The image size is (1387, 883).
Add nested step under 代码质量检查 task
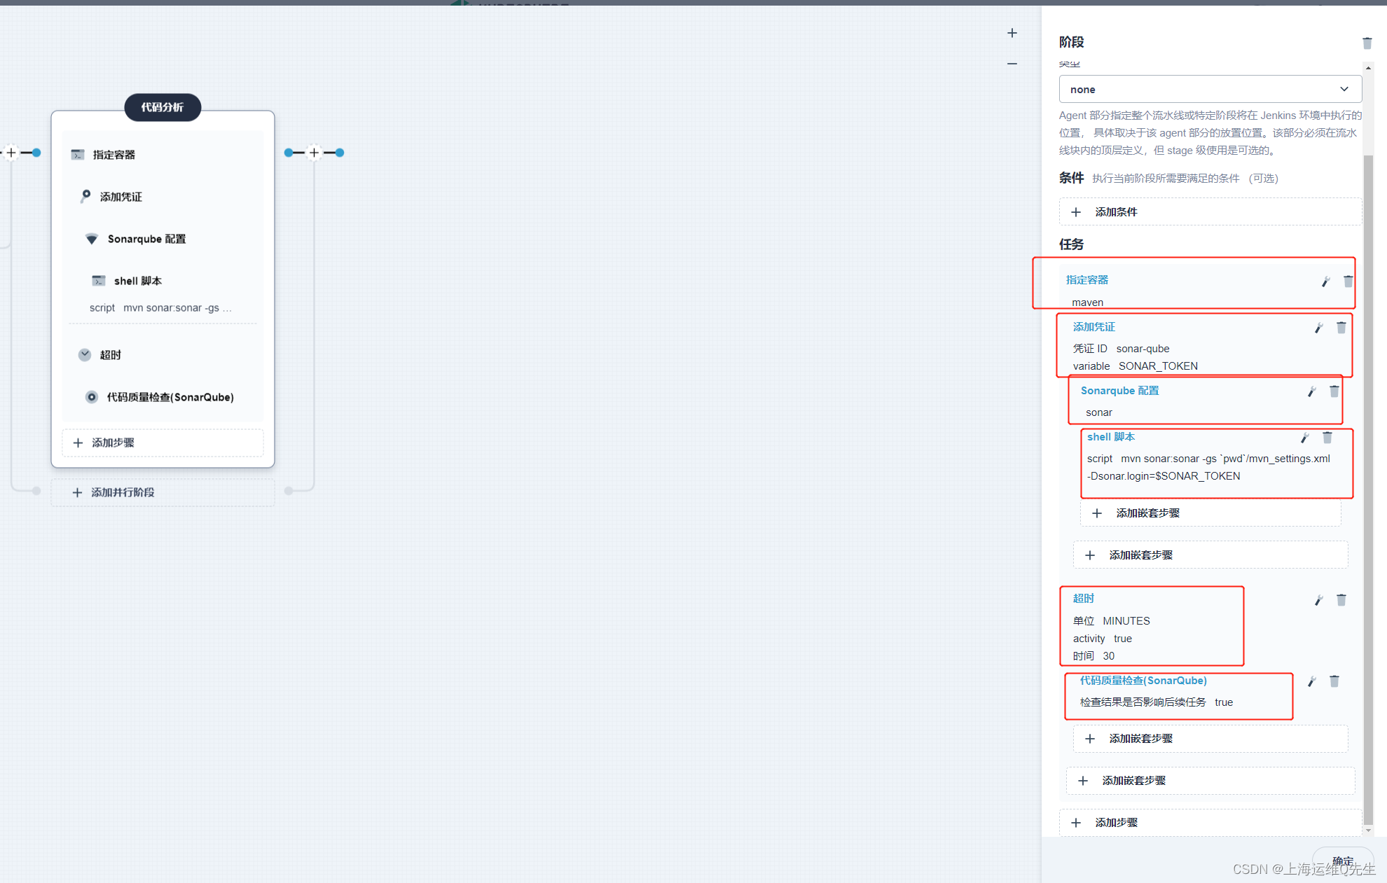1210,739
